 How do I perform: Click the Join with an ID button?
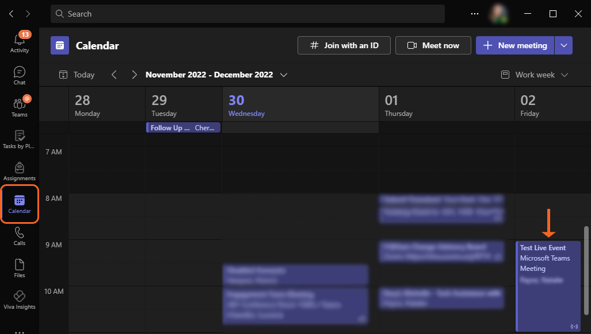click(x=344, y=45)
